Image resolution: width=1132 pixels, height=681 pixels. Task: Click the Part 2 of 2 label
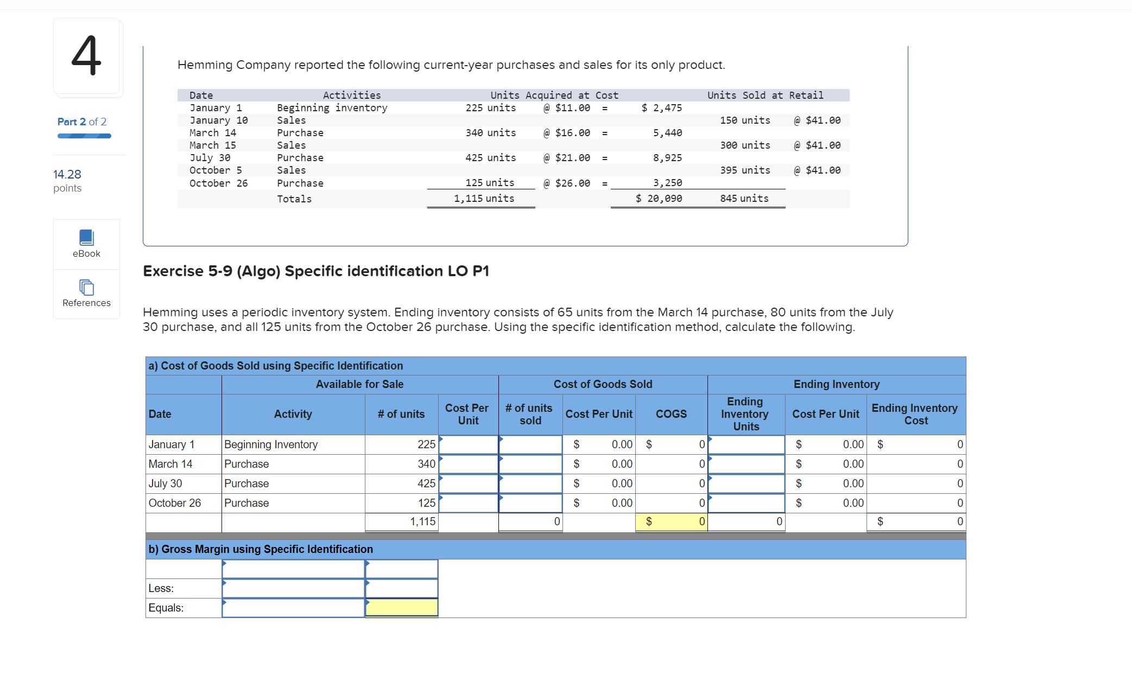pos(82,122)
